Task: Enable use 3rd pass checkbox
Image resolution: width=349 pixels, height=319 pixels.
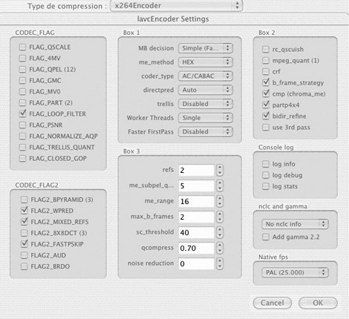Action: [x=266, y=128]
